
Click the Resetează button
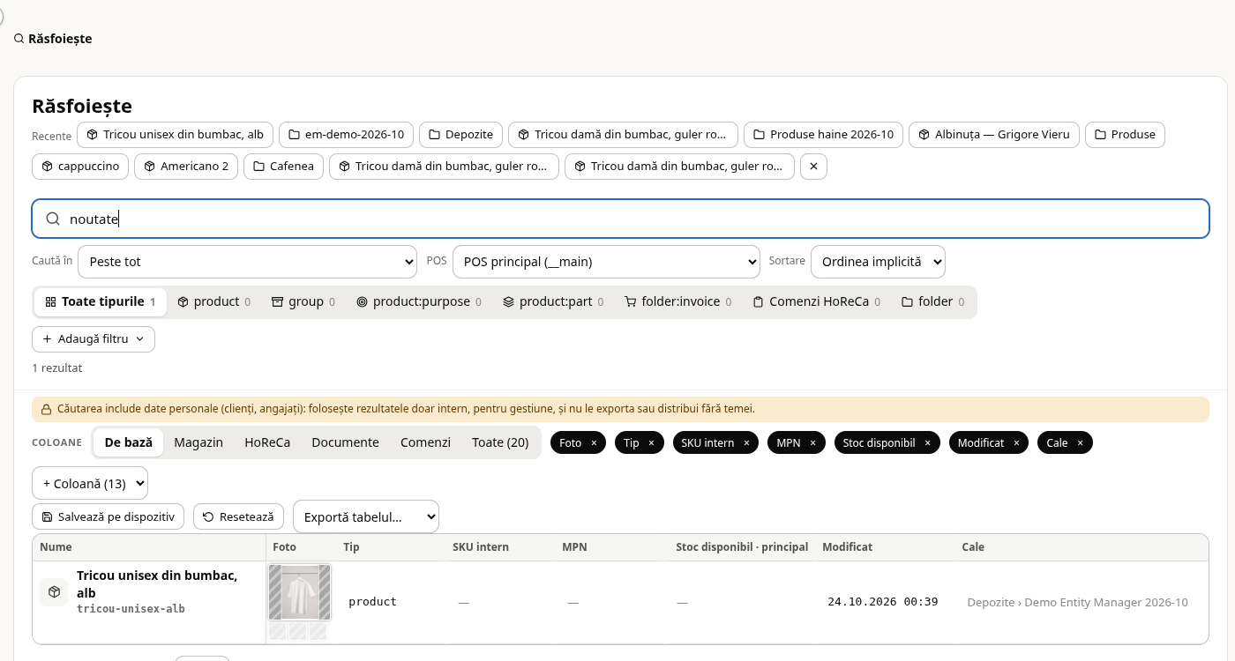(237, 516)
